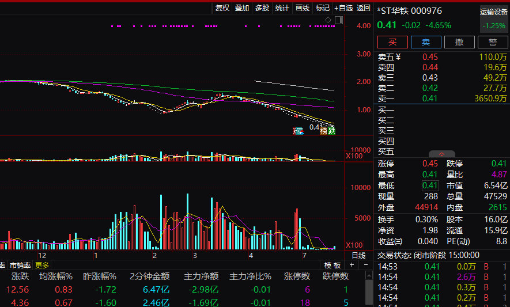Click the 警 alert button
The width and height of the screenshot is (510, 307).
pos(493,42)
